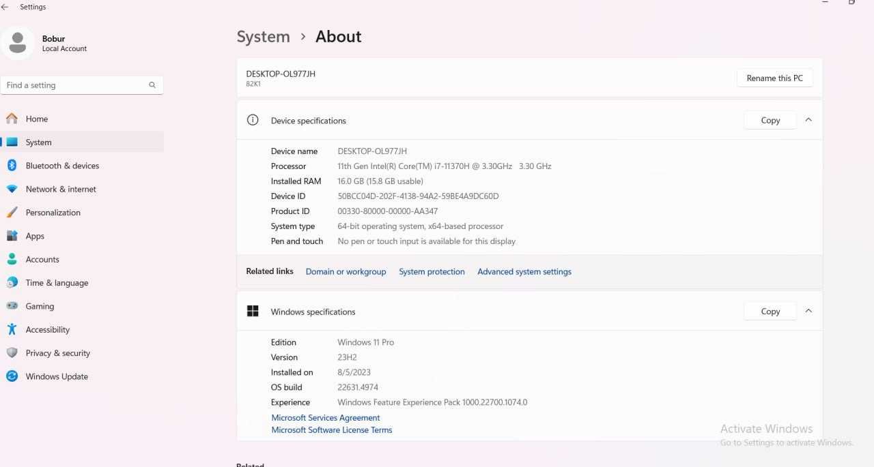Viewport: 874px width, 467px height.
Task: Open Gaming settings label
Action: (40, 306)
